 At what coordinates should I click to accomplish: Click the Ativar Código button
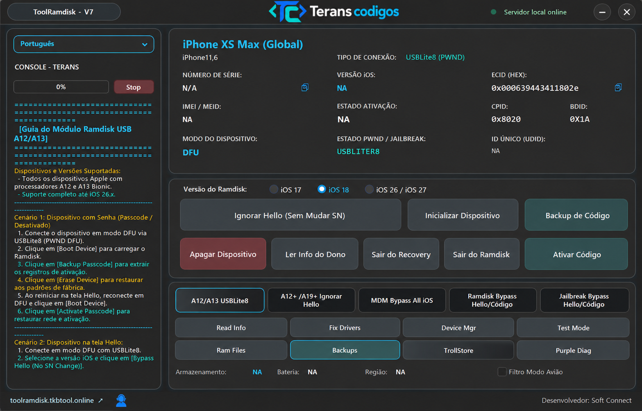[x=576, y=254]
